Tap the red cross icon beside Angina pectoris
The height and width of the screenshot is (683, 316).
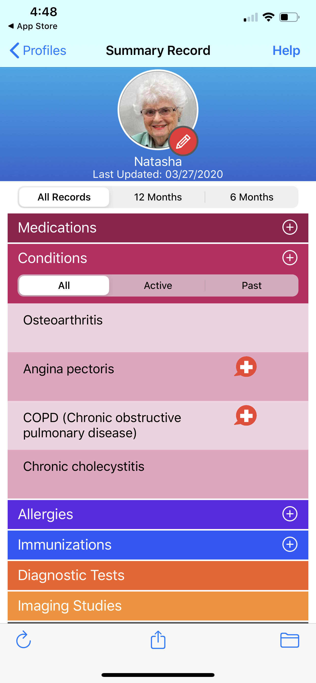pyautogui.click(x=246, y=367)
